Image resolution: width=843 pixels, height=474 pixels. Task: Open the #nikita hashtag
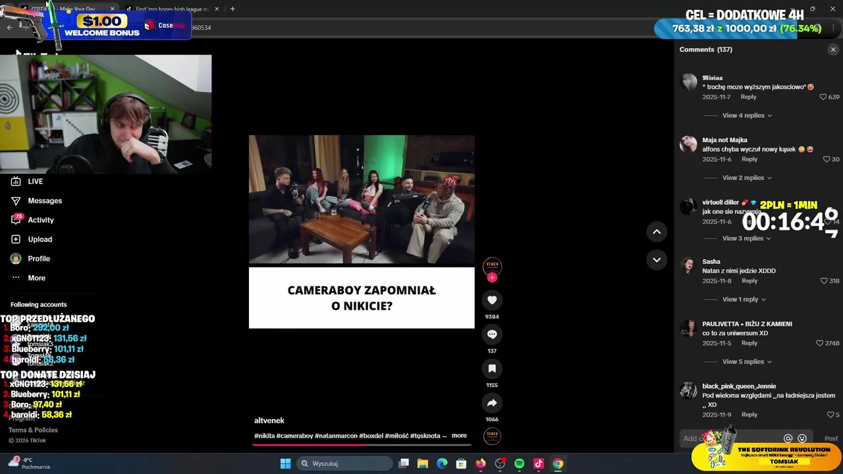[x=264, y=436]
